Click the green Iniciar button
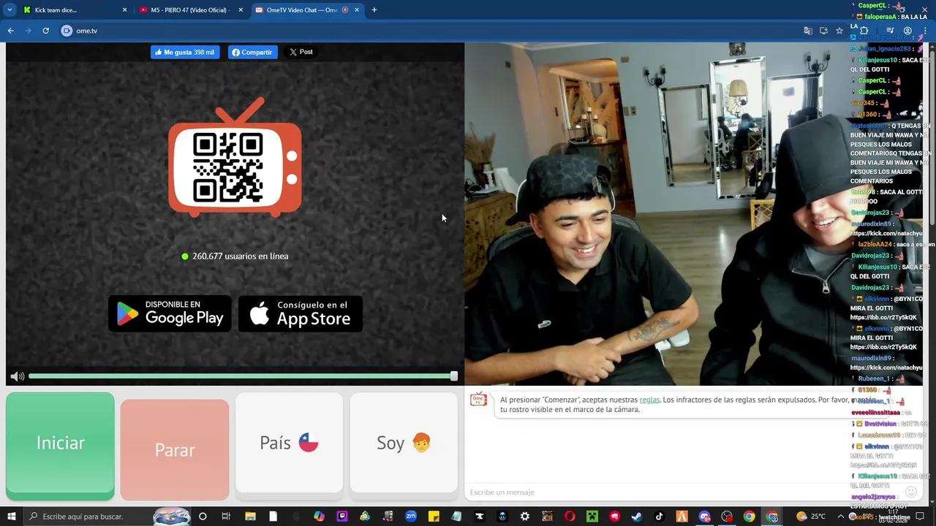This screenshot has height=526, width=936. tap(60, 446)
